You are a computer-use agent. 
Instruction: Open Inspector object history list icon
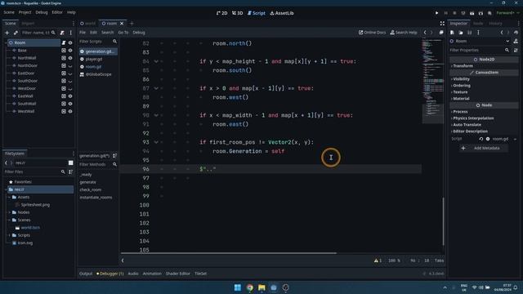click(x=516, y=33)
